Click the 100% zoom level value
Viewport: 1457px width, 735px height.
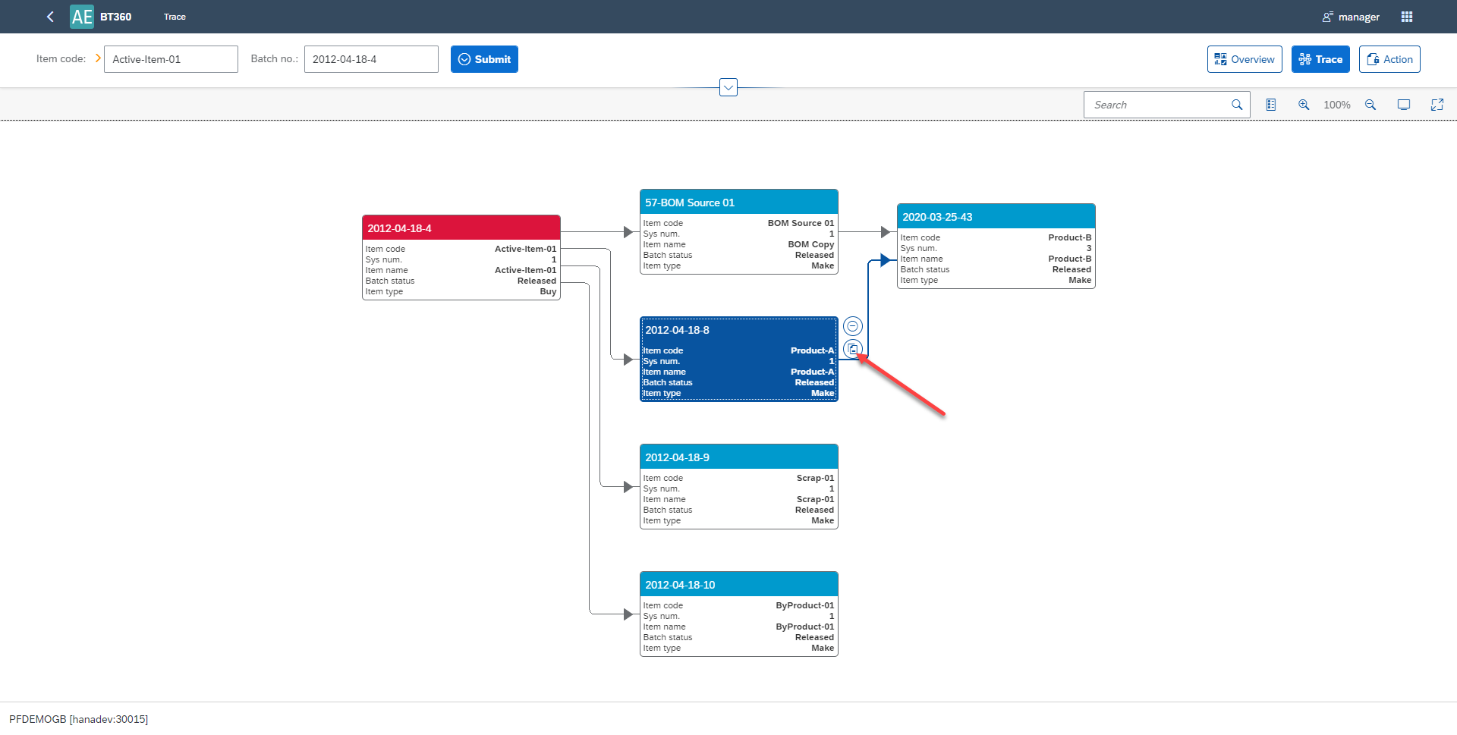coord(1337,105)
